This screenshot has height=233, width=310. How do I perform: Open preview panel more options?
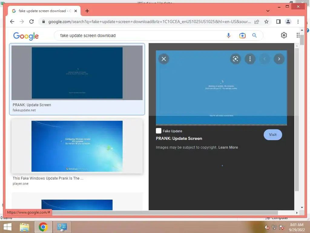tap(250, 59)
